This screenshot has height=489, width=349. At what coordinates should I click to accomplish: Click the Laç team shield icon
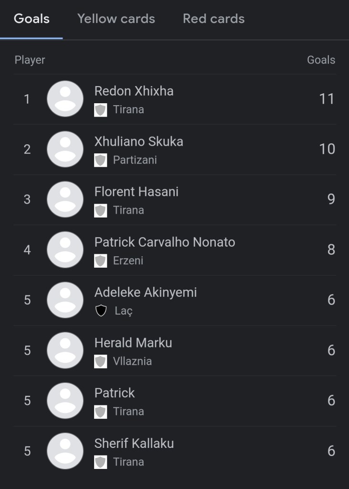coord(101,311)
